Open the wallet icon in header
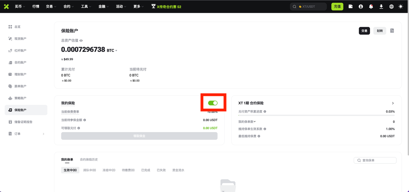 coord(351,6)
